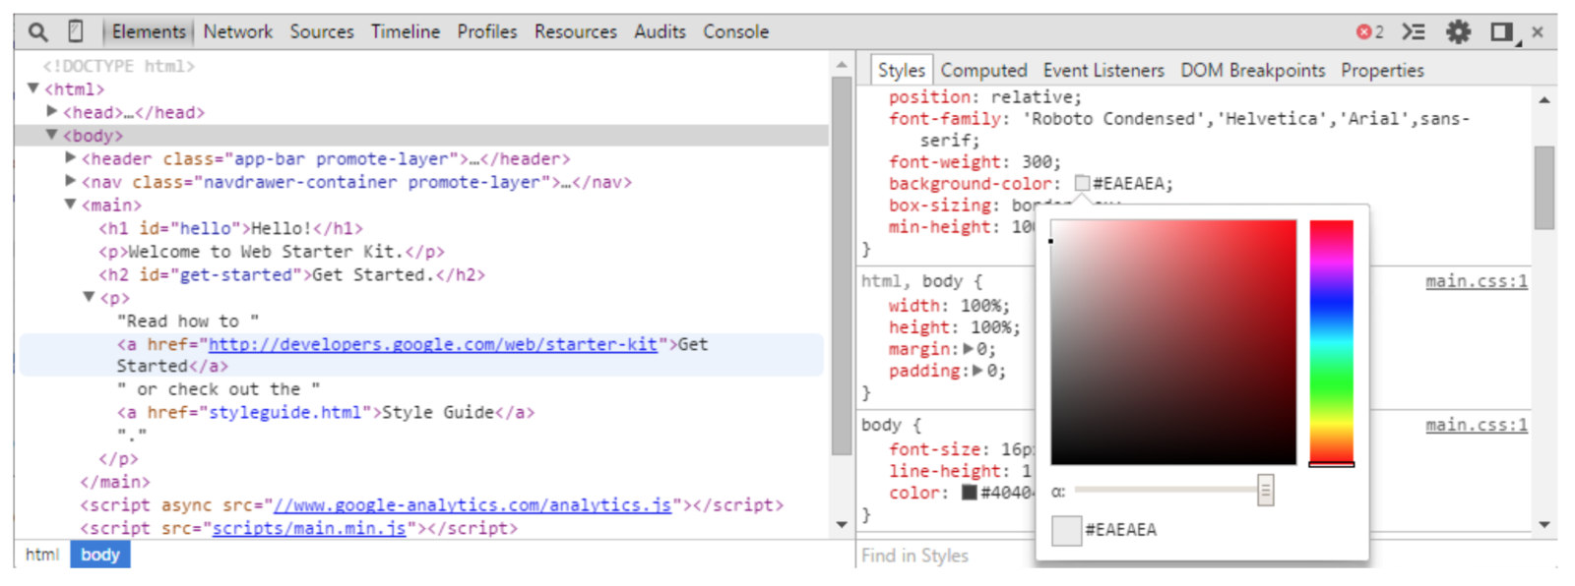Open the Timeline tab
Viewport: 1575px width, 586px height.
point(406,31)
